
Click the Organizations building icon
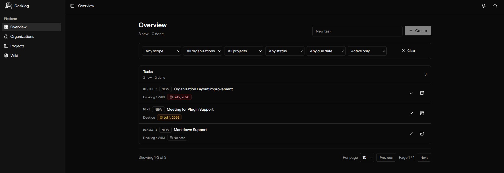(x=6, y=36)
